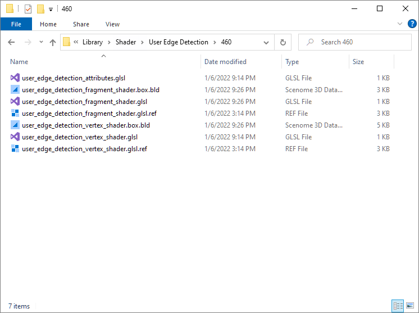Navigate to Shader breadcrumb
Screen dimensions: 419x313
(126, 42)
